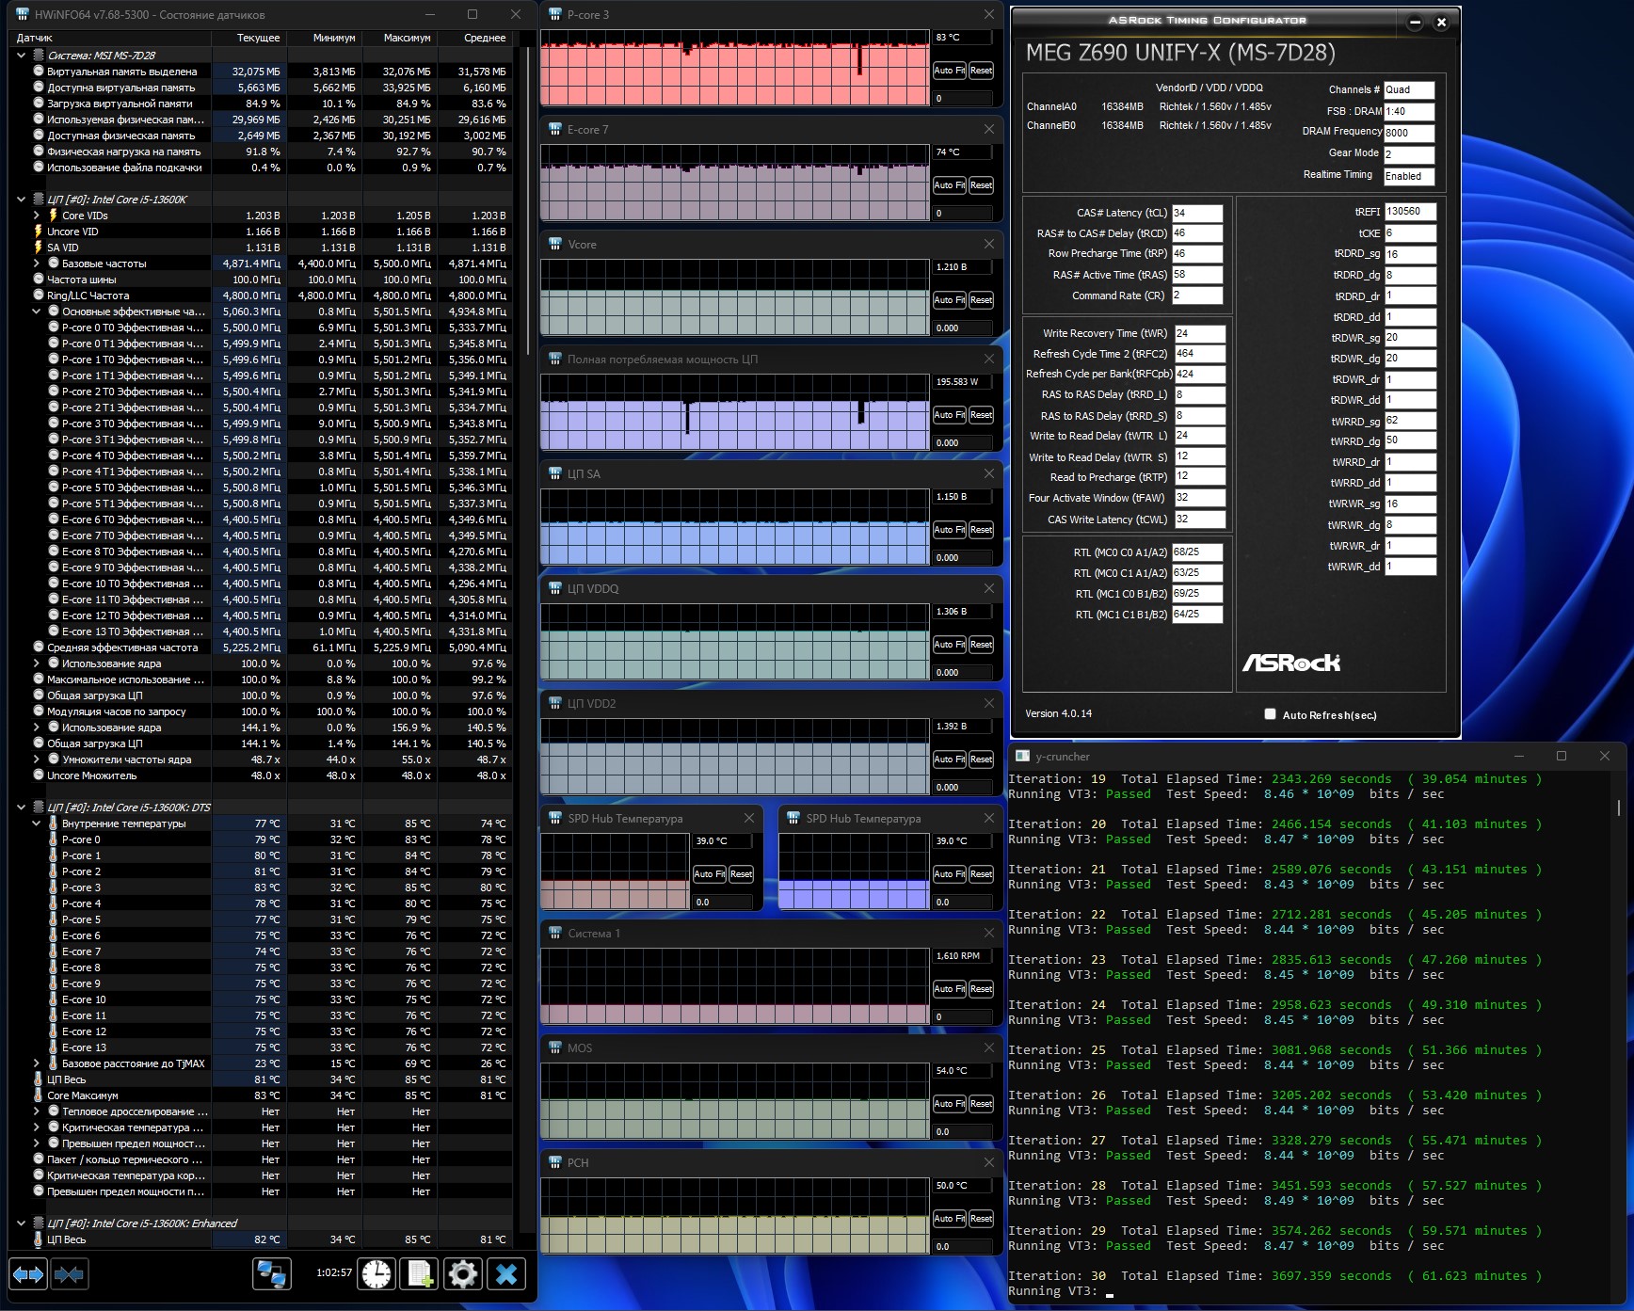Image resolution: width=1634 pixels, height=1311 pixels.
Task: Click the HWiNFO64 title bar app icon
Action: (22, 14)
